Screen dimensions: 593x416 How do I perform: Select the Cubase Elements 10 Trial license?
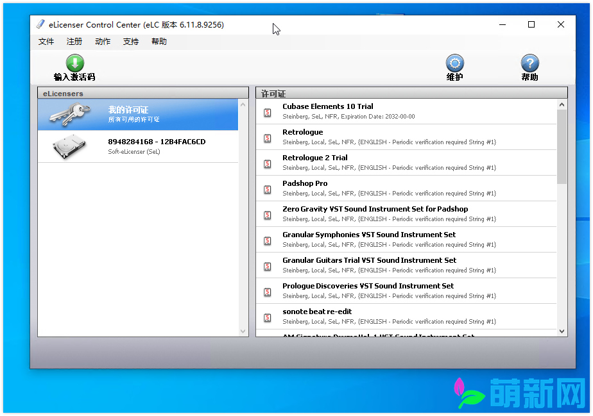406,112
